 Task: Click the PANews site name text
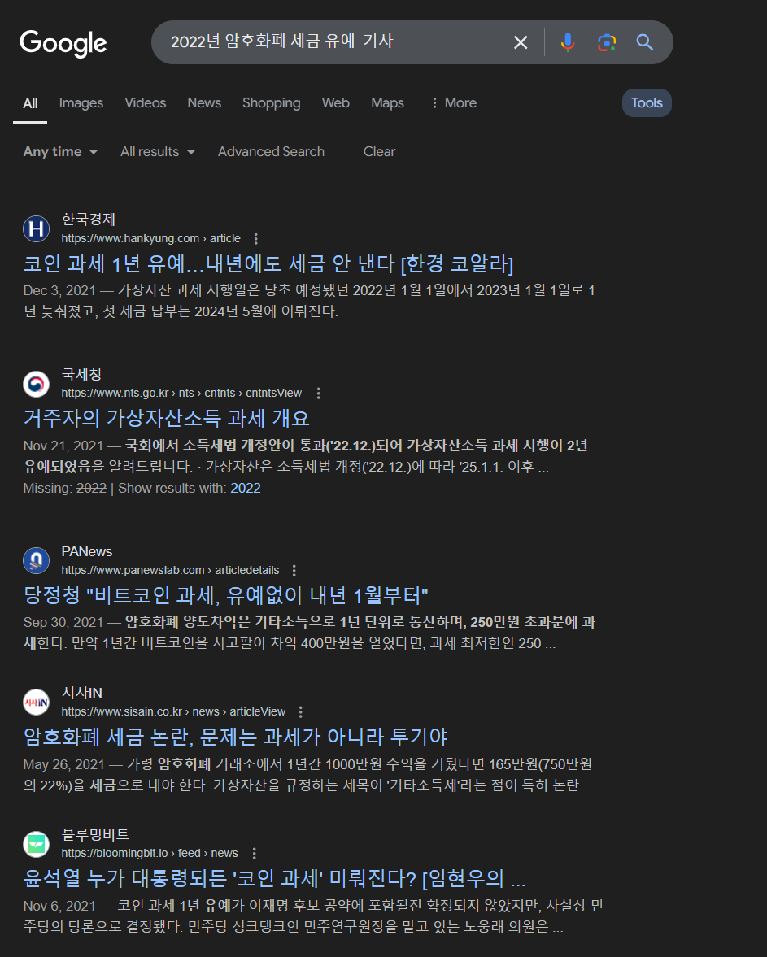(x=87, y=552)
